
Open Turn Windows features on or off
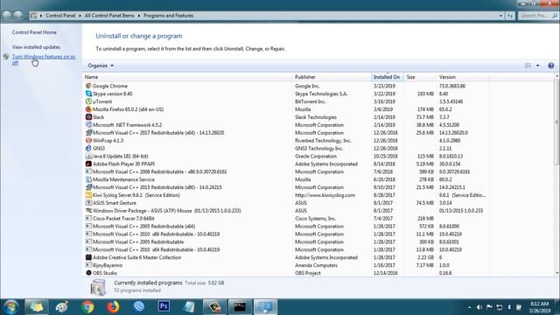tap(44, 59)
